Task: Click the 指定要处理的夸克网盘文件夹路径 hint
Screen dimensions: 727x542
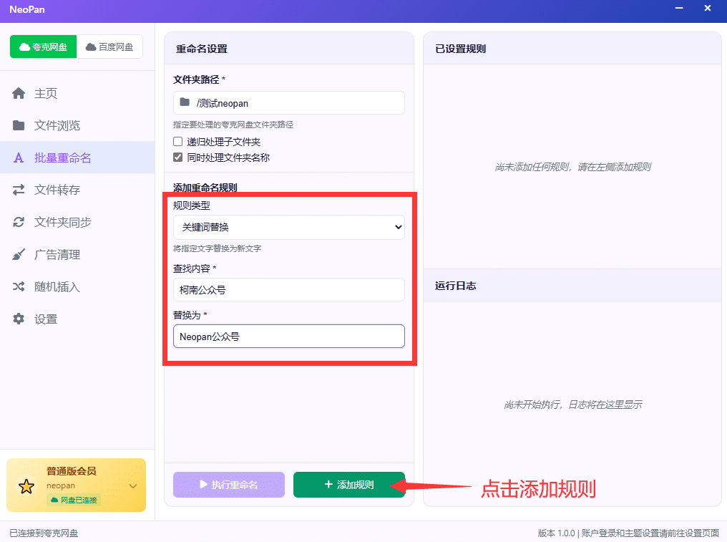Action: 233,125
